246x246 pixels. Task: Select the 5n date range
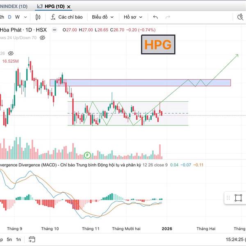point(9,239)
